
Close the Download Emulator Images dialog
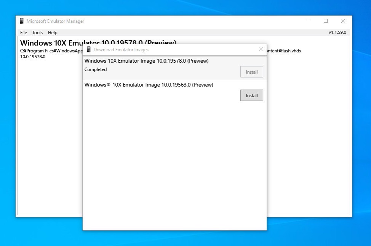click(x=261, y=49)
